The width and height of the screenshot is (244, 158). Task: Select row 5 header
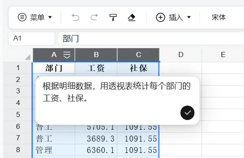pos(18,114)
